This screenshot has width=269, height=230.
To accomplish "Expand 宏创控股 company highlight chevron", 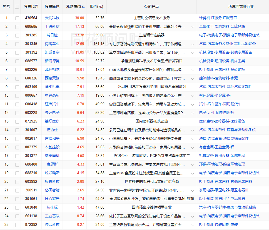I will click(x=193, y=147).
